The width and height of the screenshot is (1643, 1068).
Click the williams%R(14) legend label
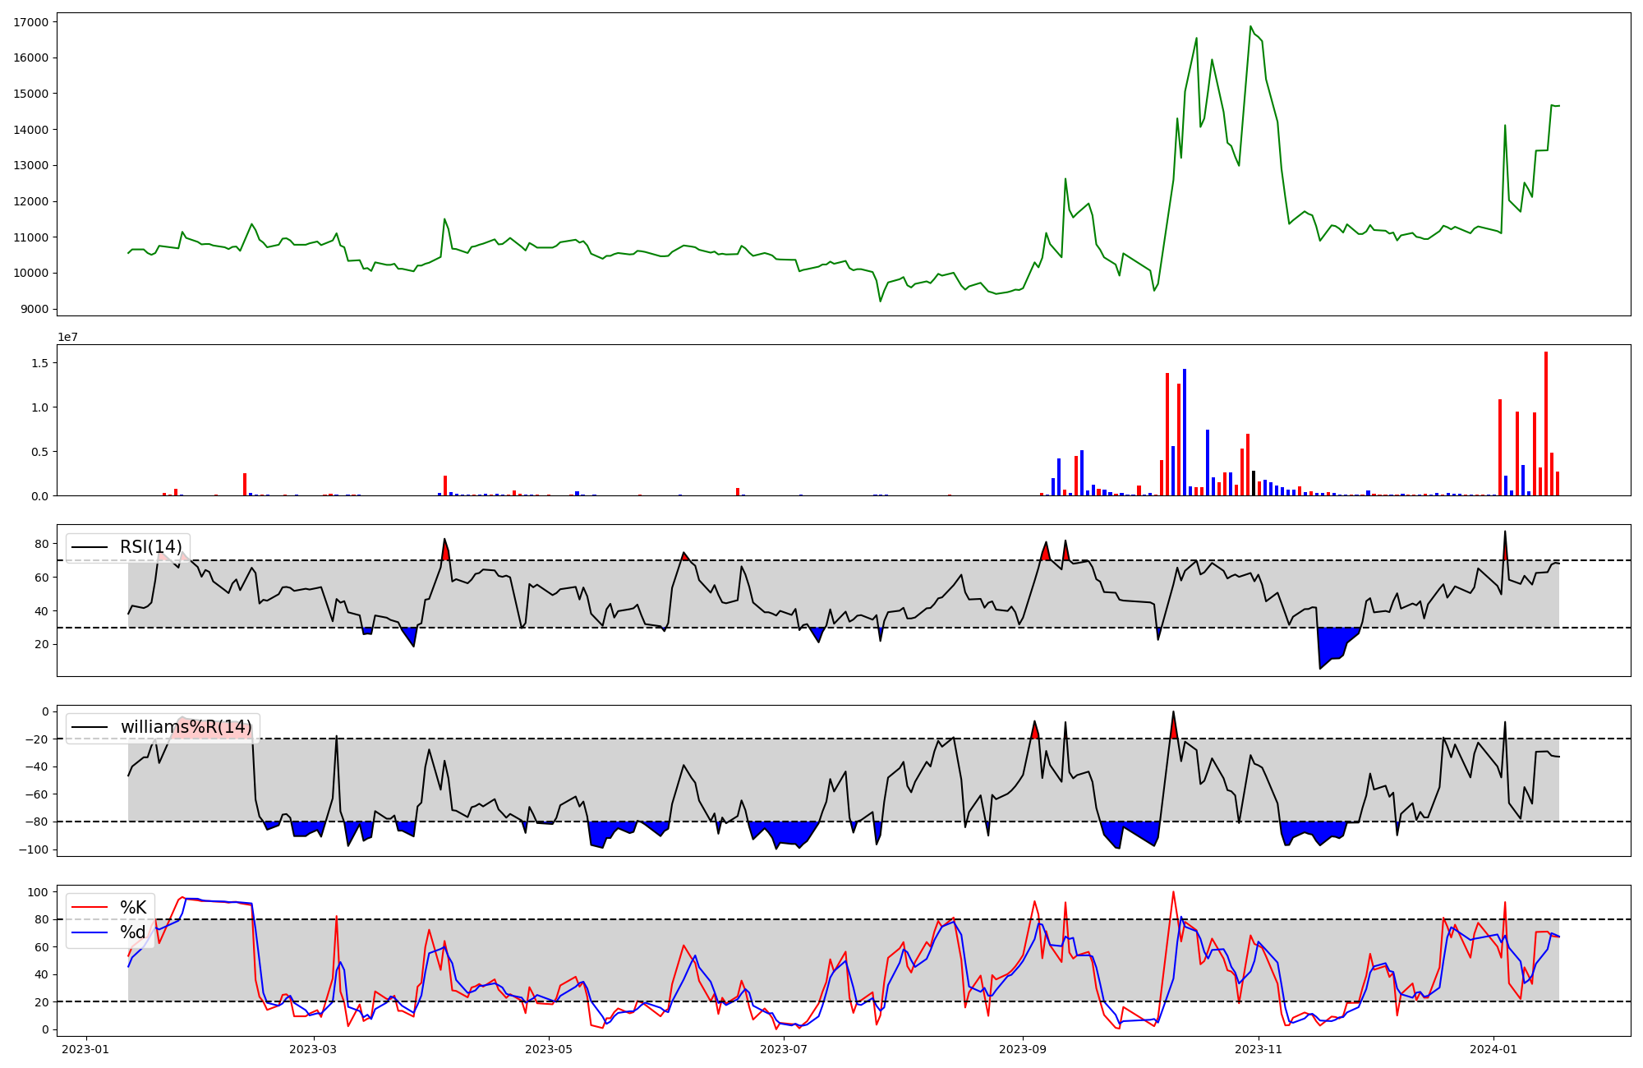[x=186, y=727]
